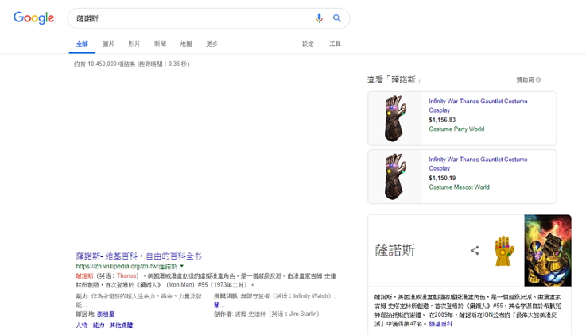The width and height of the screenshot is (586, 335).
Task: Open 設定 search settings
Action: [308, 44]
